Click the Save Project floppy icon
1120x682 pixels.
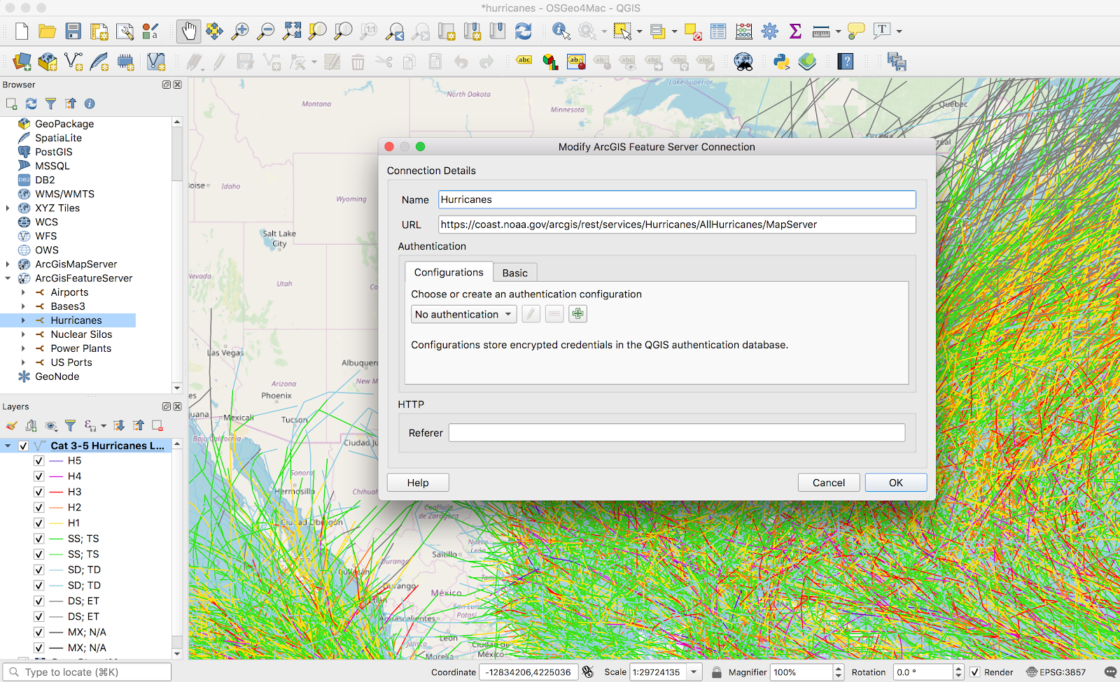tap(73, 31)
